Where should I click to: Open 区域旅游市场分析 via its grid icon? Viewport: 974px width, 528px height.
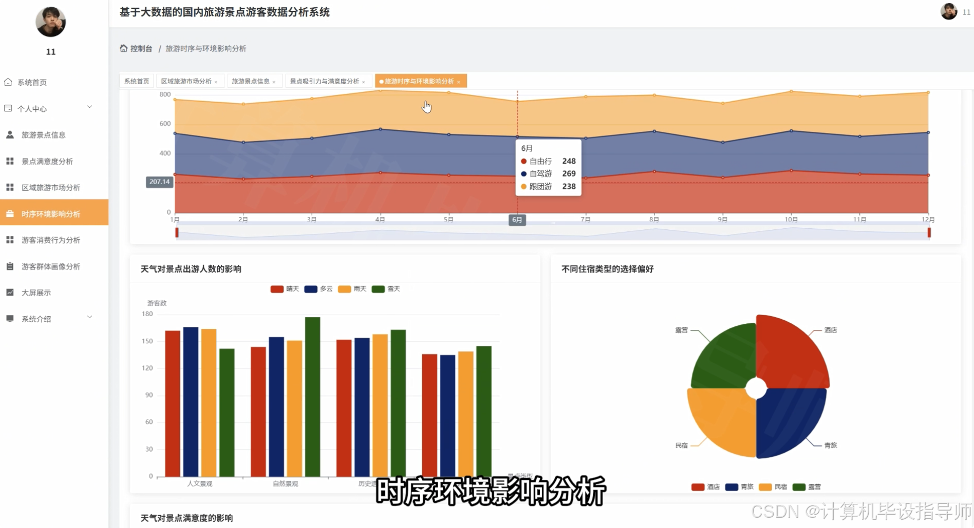pos(10,187)
